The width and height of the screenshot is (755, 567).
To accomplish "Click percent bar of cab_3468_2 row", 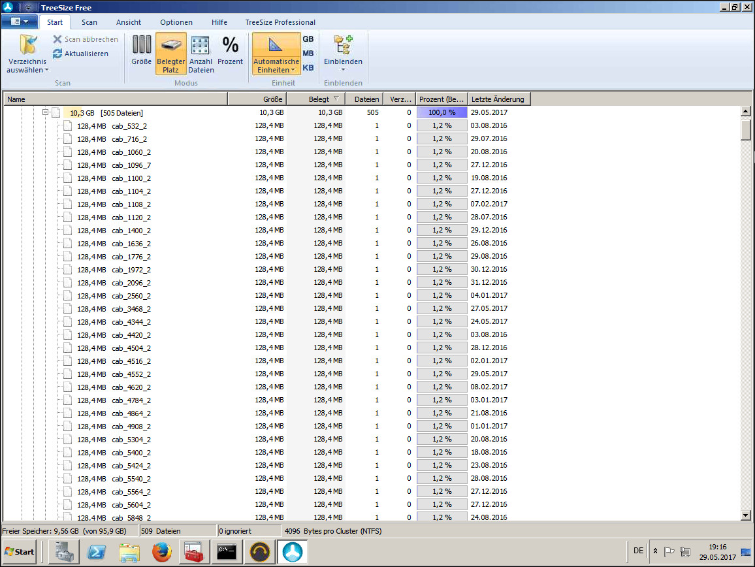I will point(442,308).
